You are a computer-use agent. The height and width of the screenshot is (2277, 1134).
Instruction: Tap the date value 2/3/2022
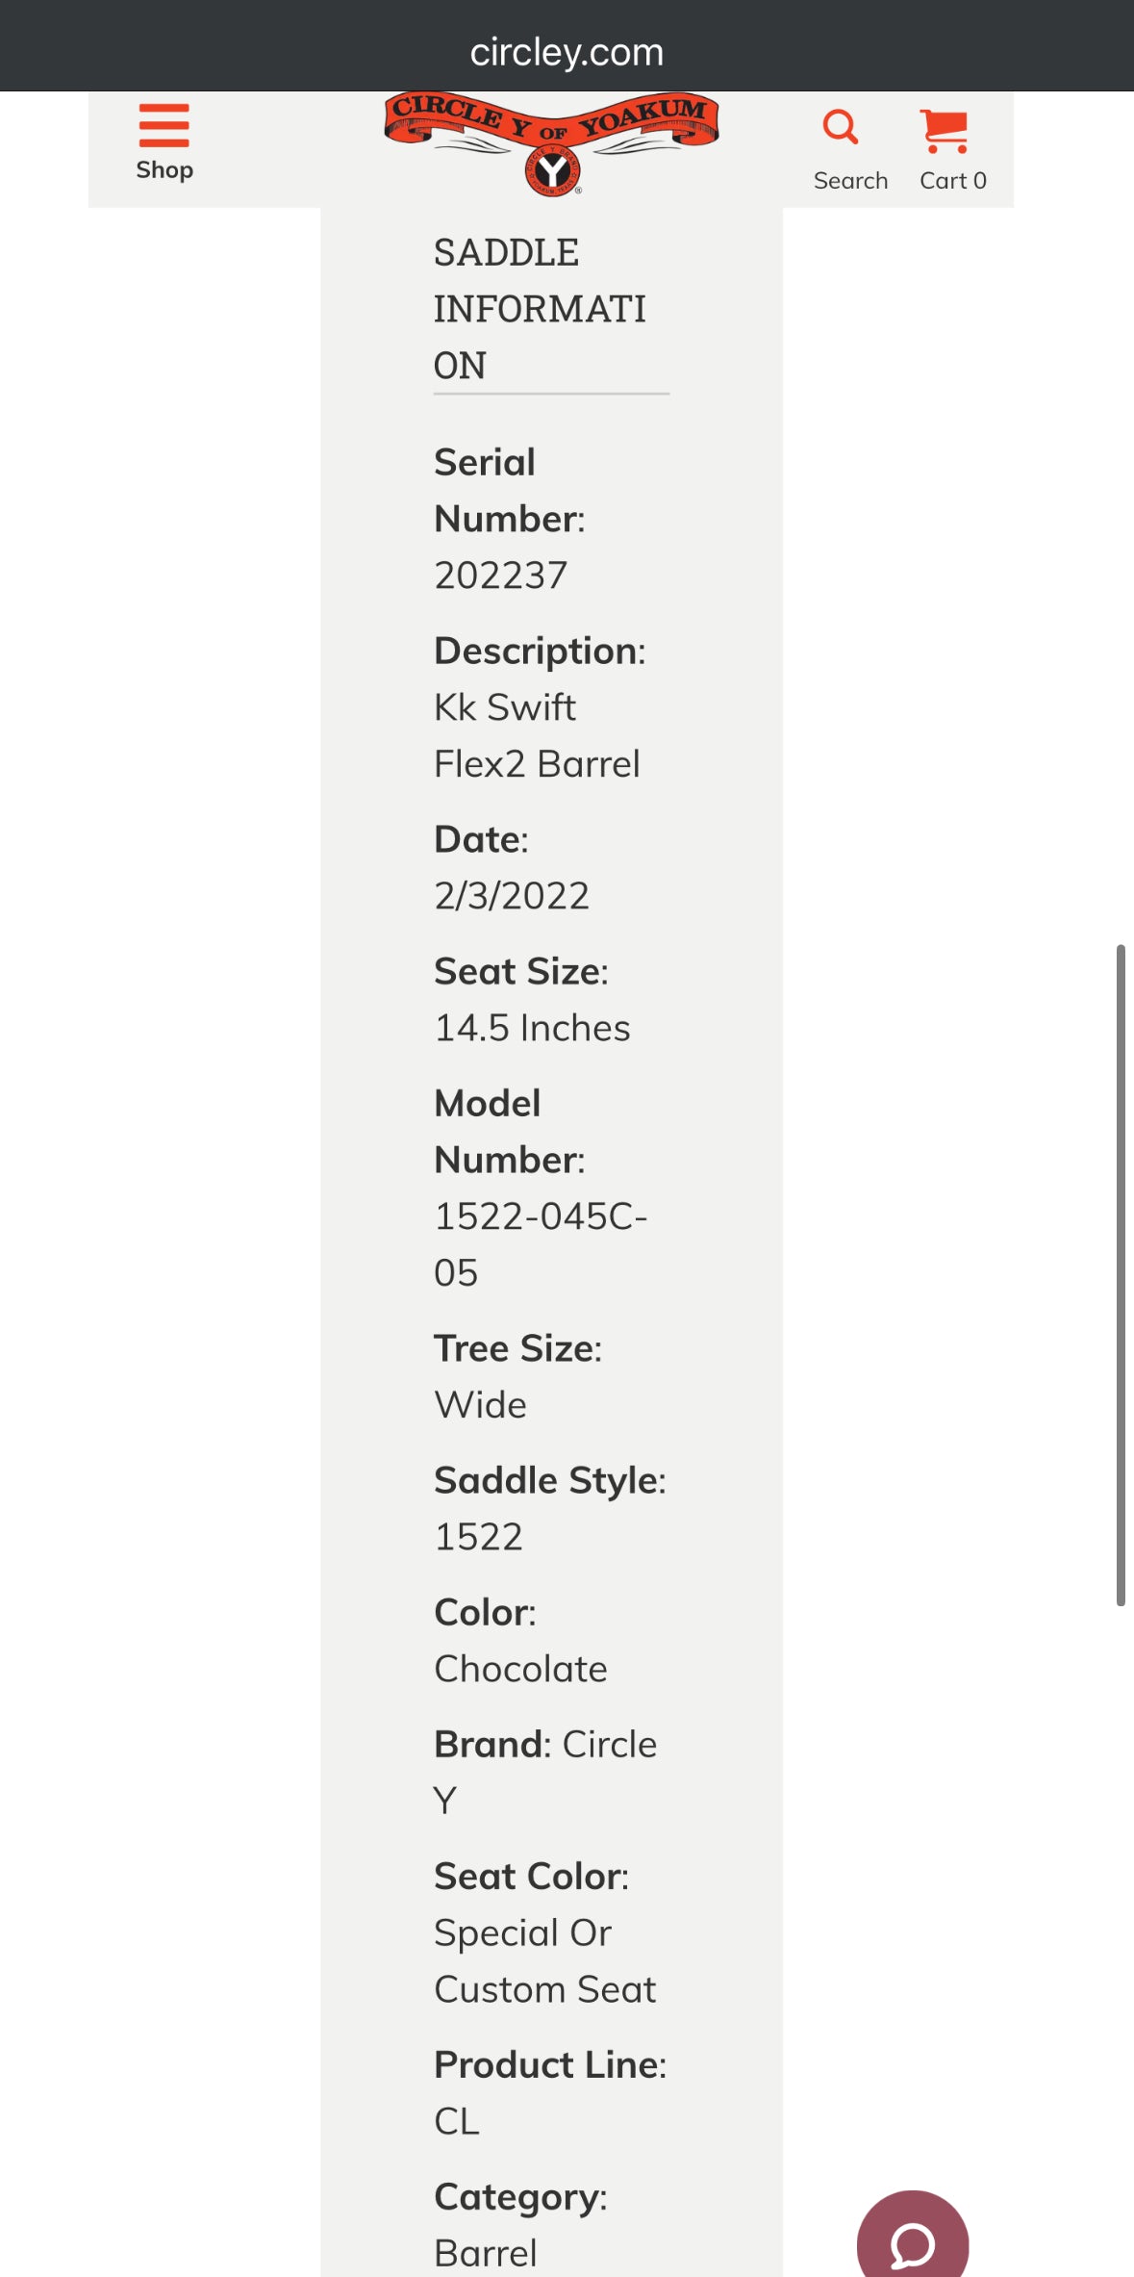coord(512,896)
